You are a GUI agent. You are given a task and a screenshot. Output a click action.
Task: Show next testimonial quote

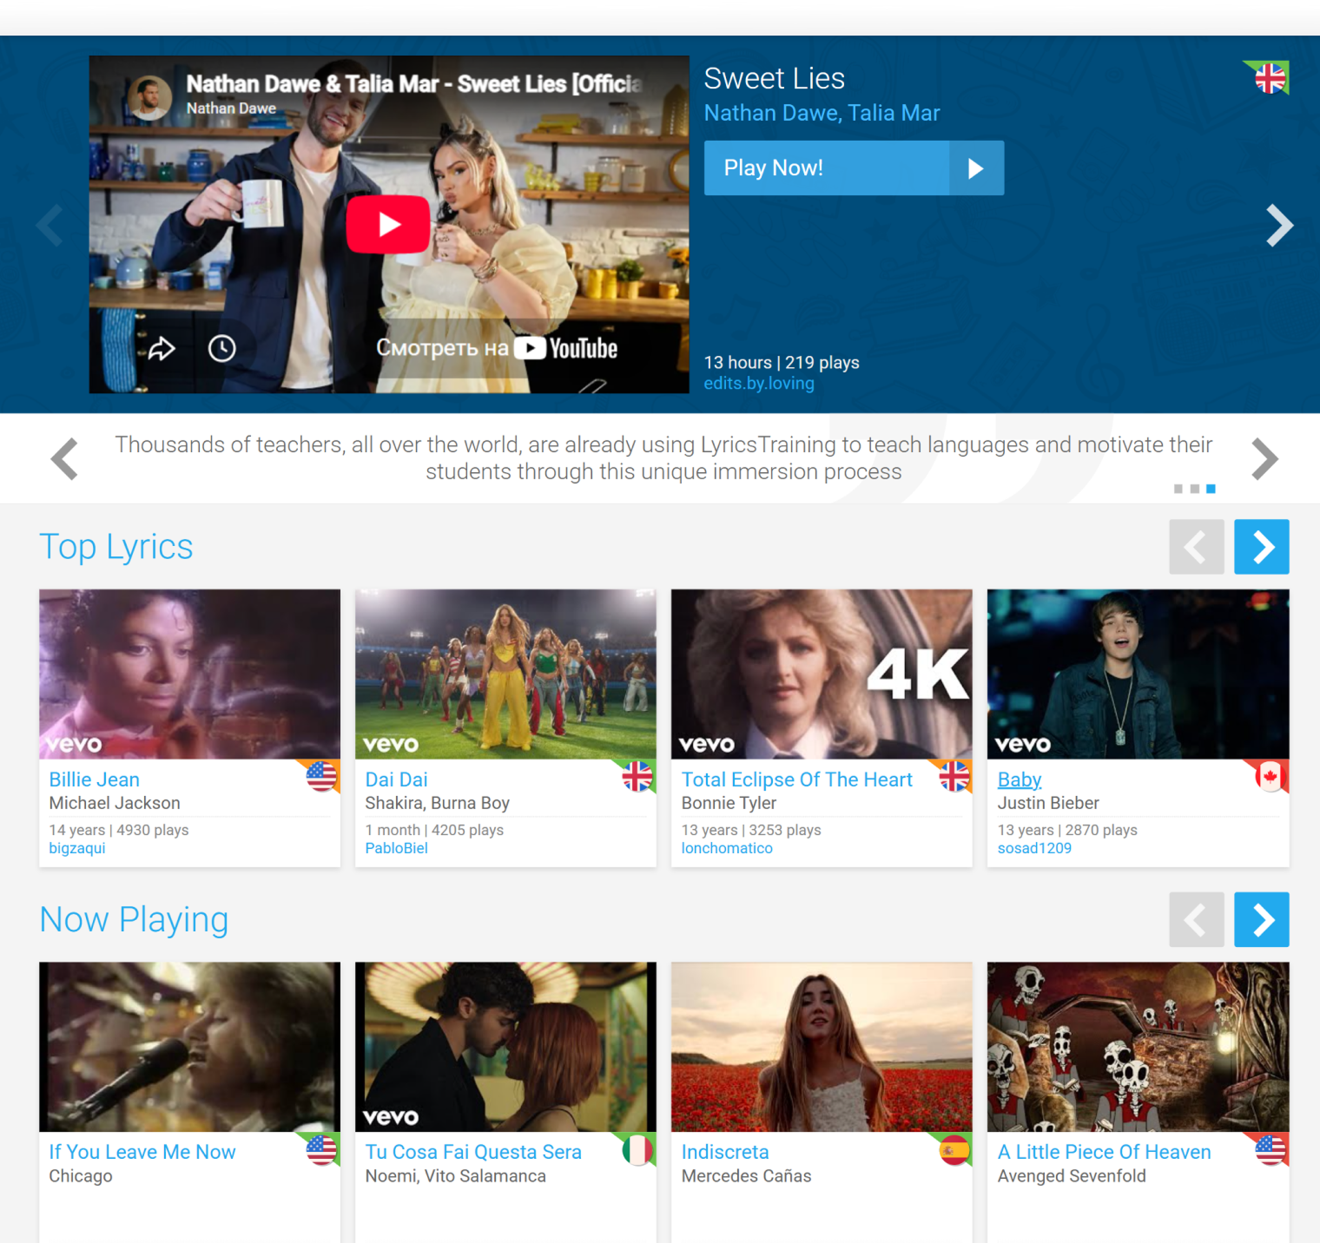[x=1264, y=458]
